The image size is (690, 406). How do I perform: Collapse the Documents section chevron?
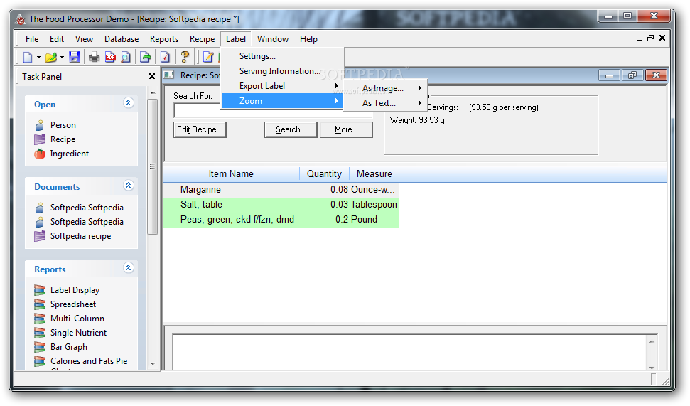click(128, 186)
